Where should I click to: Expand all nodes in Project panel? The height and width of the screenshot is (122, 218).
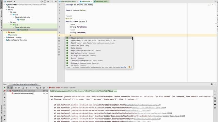(x=45, y=1)
